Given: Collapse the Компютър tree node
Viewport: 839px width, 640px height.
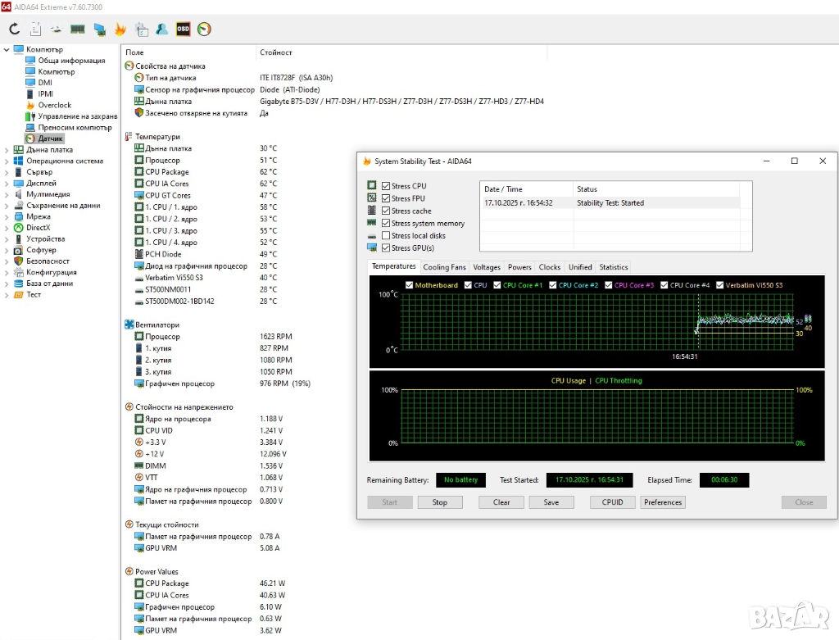Looking at the screenshot, I should pos(7,49).
